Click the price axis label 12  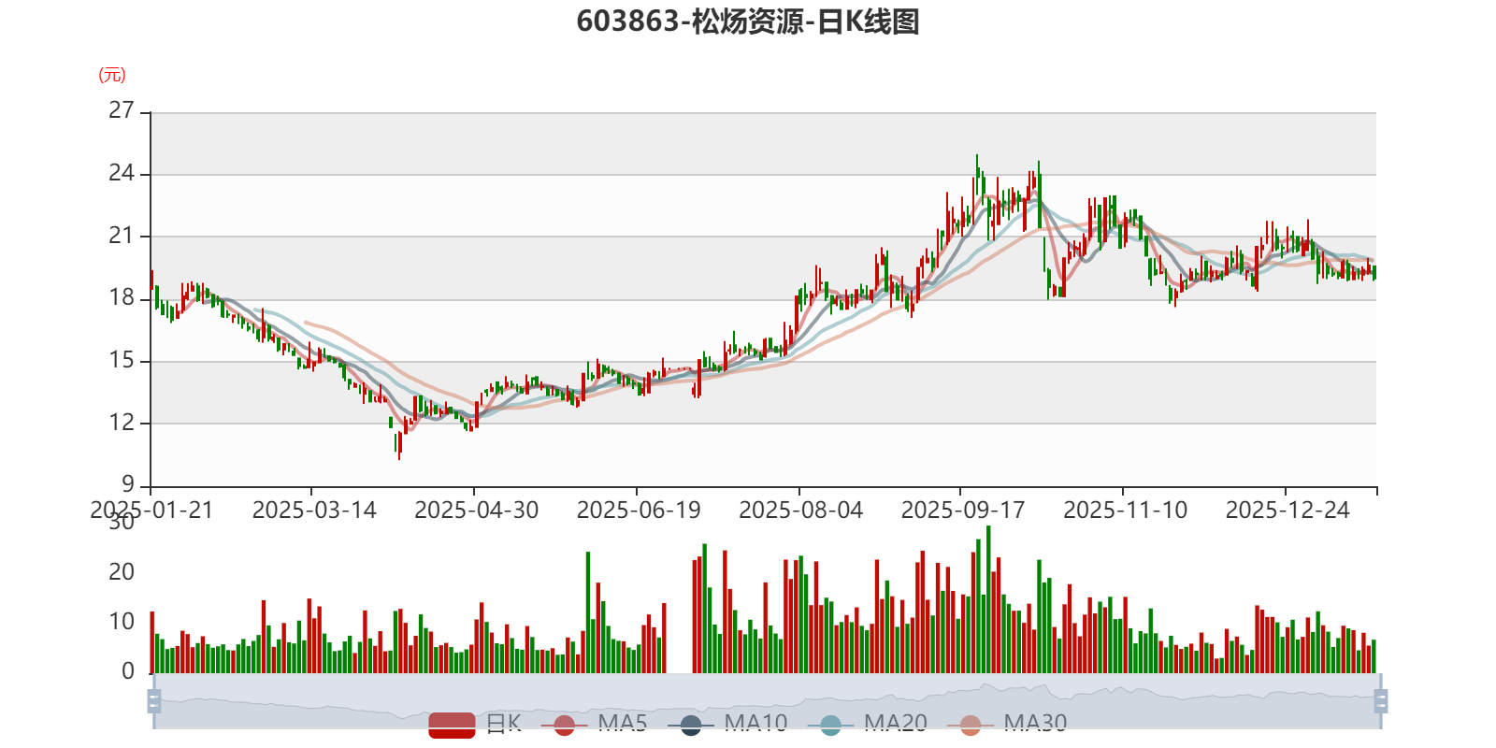[122, 423]
